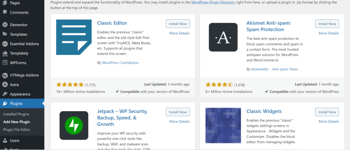Image resolution: width=350 pixels, height=150 pixels.
Task: Click the '6+ Million Active Installations' text
Action: pos(229,92)
